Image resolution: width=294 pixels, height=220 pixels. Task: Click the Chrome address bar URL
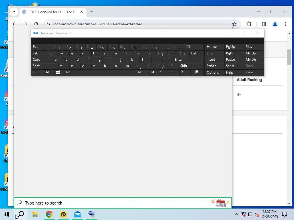click(x=98, y=24)
